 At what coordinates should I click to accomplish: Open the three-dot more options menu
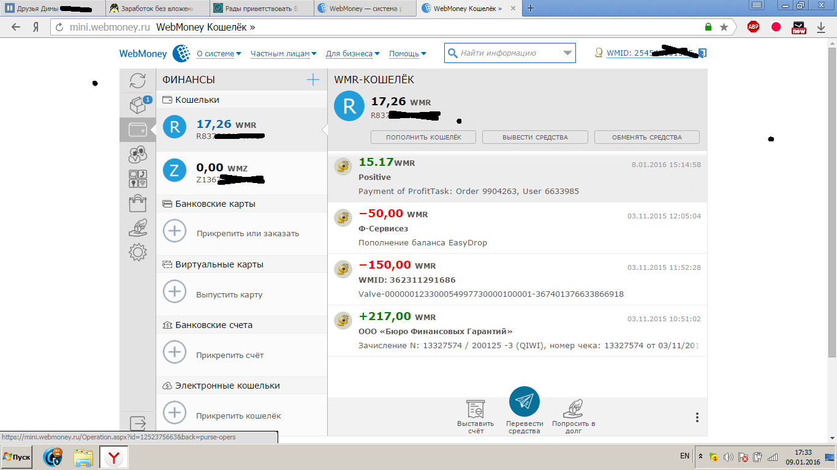[697, 417]
